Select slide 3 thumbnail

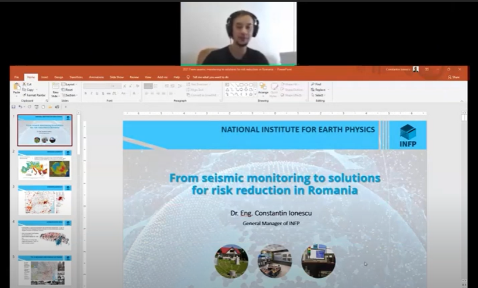pyautogui.click(x=45, y=200)
